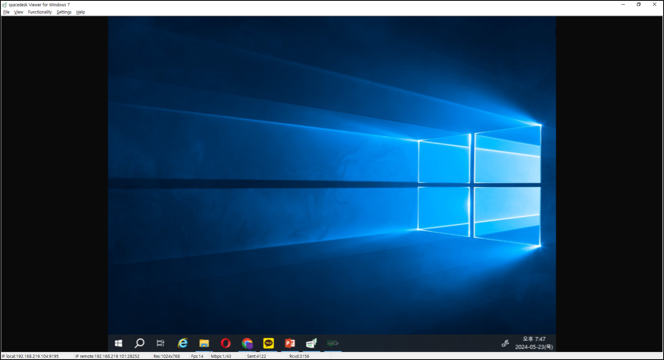Click the Sent:4122 status entry
The height and width of the screenshot is (360, 664).
[x=257, y=356]
